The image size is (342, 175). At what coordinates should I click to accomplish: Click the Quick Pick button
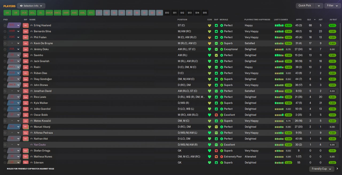click(x=305, y=6)
